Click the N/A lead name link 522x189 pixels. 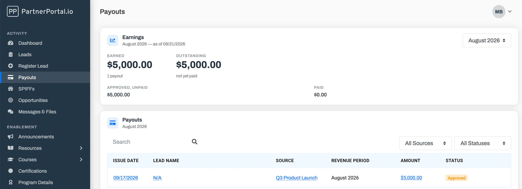157,178
